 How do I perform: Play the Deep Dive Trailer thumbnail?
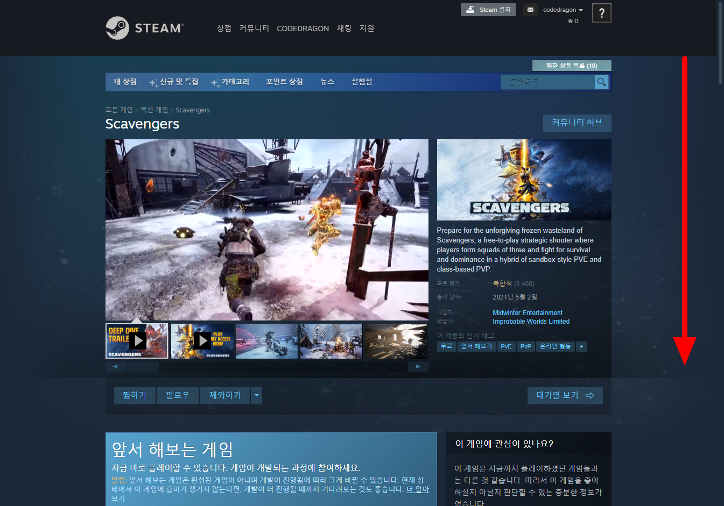[x=137, y=341]
